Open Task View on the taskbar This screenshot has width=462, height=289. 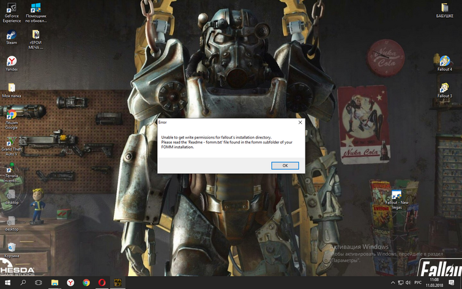(39, 282)
